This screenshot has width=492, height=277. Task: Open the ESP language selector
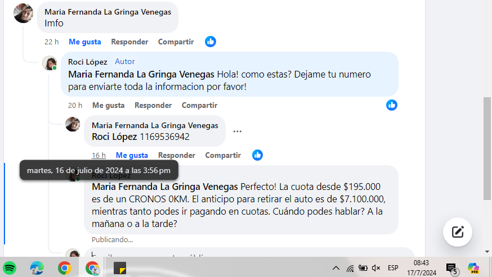(x=393, y=268)
